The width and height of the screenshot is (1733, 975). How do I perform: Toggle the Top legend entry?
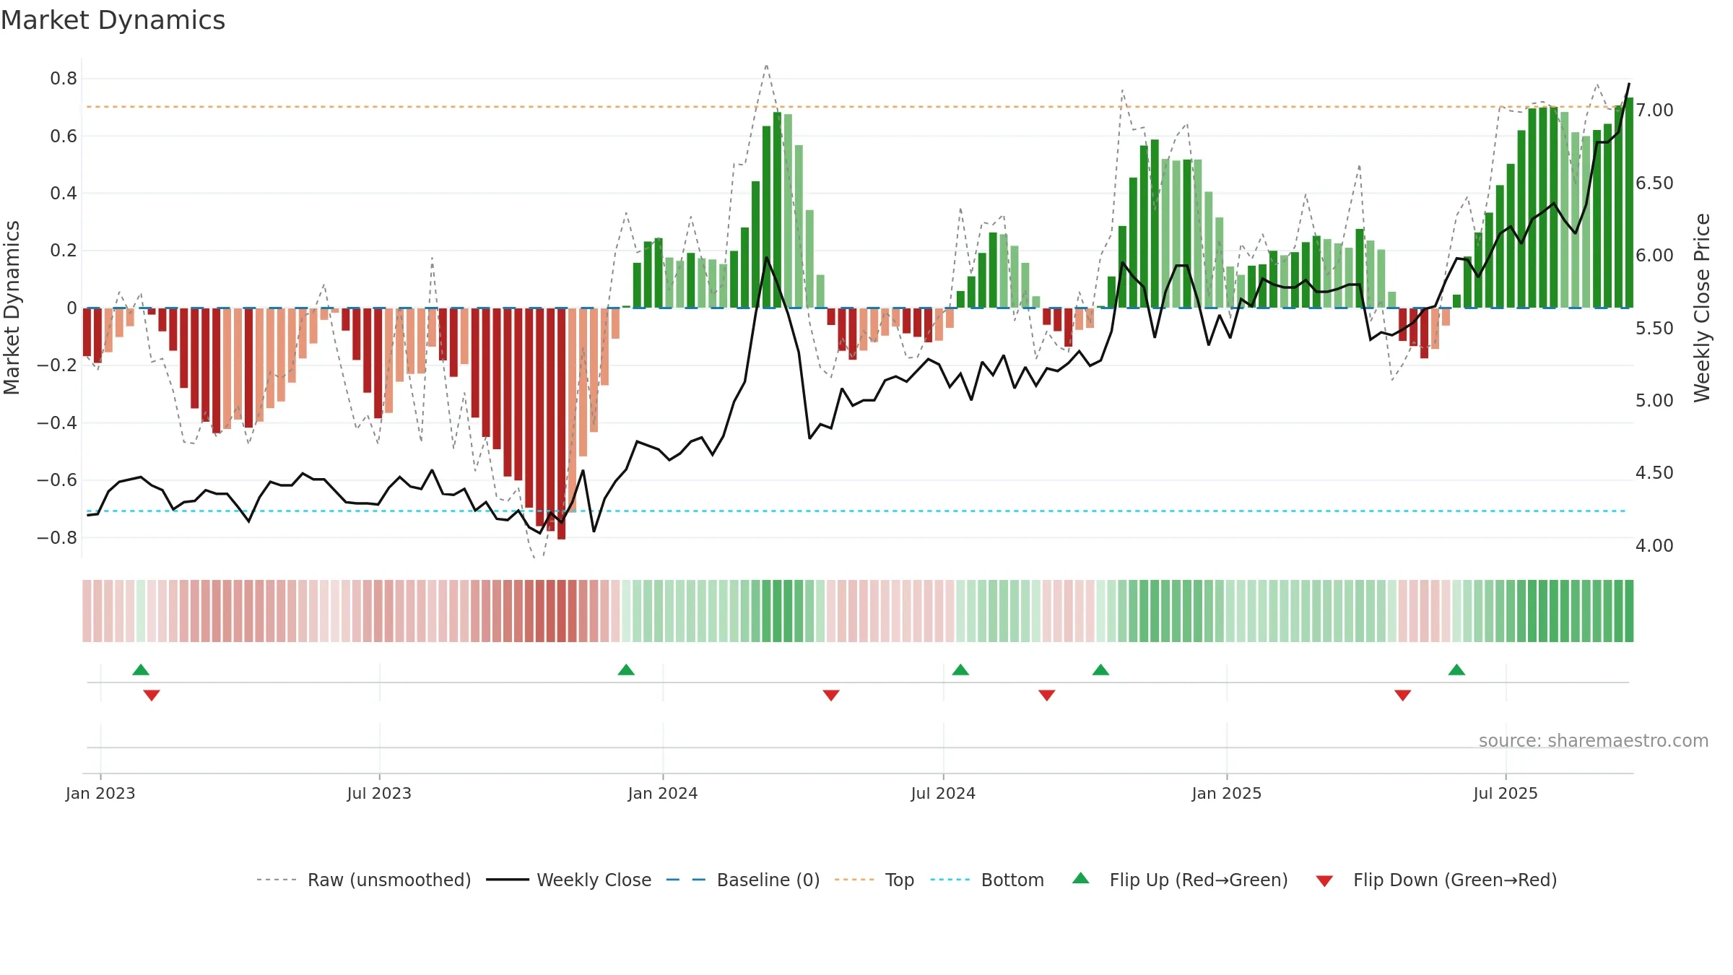pyautogui.click(x=874, y=880)
